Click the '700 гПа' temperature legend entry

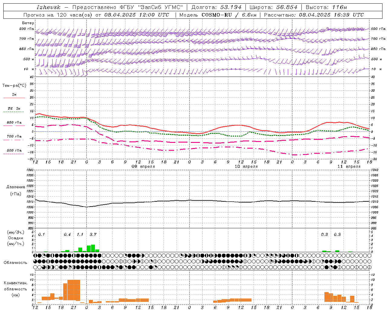click(x=14, y=137)
